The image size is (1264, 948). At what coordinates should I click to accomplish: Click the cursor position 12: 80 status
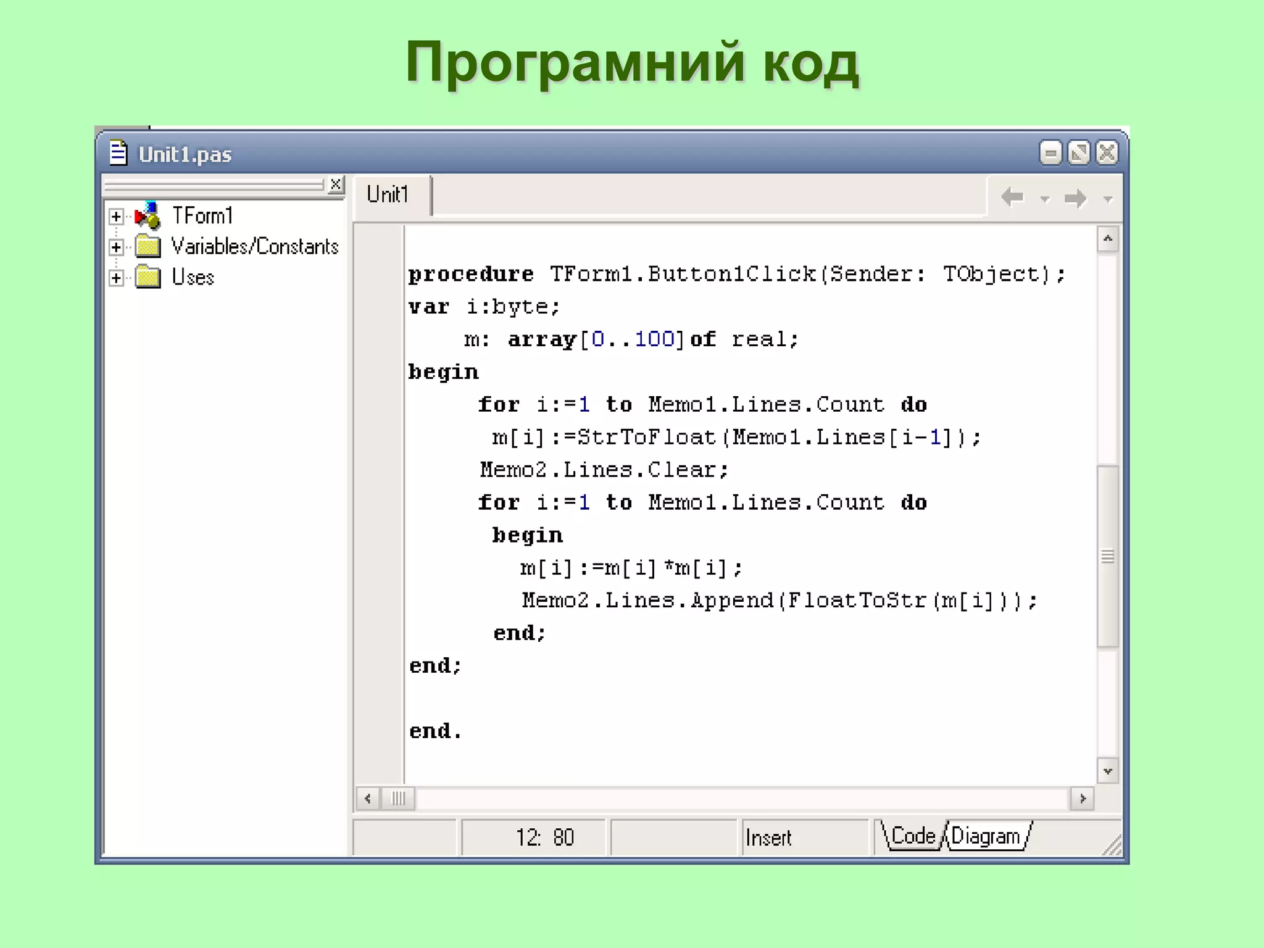[x=533, y=838]
